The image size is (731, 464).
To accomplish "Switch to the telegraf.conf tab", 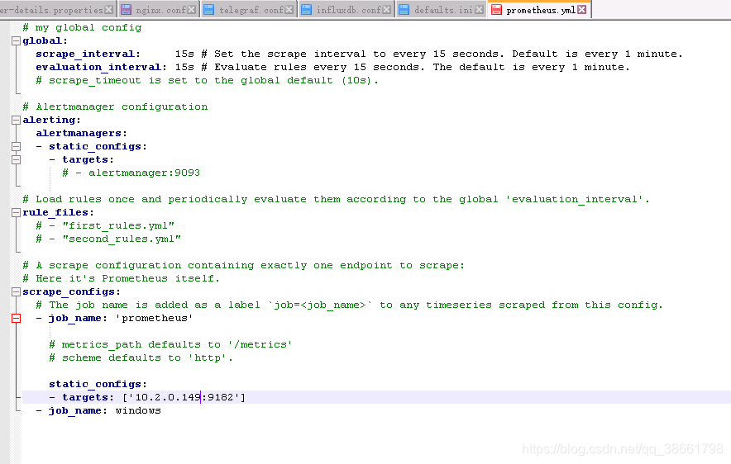I will pyautogui.click(x=248, y=10).
